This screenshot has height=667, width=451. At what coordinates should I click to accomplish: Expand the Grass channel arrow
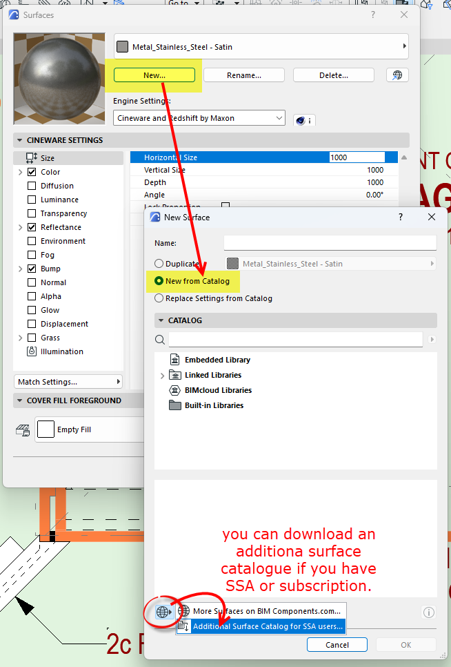click(x=21, y=338)
